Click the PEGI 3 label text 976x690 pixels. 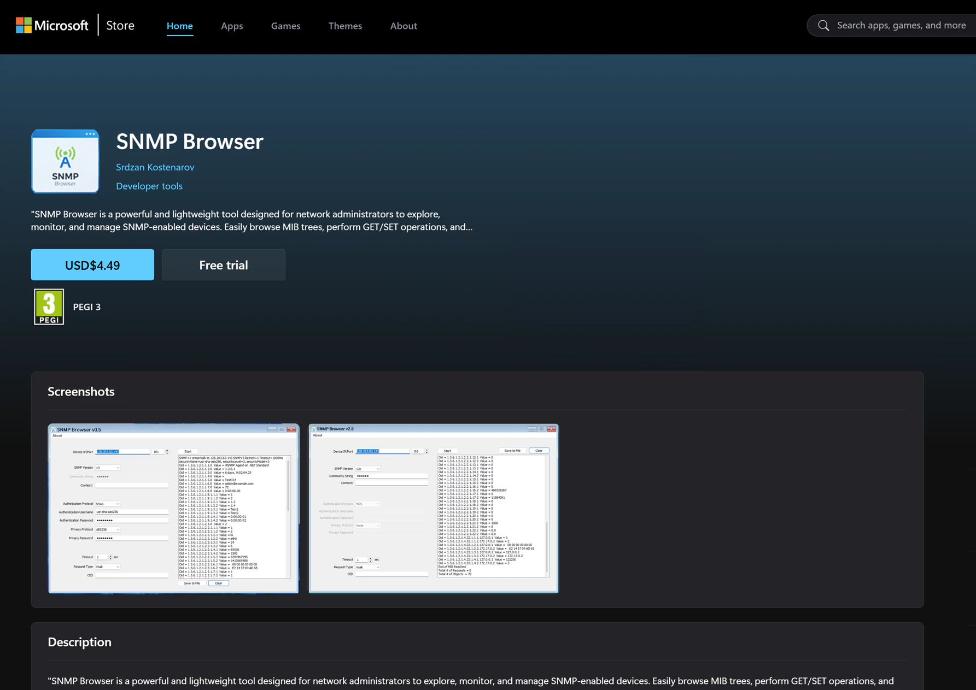pos(87,307)
